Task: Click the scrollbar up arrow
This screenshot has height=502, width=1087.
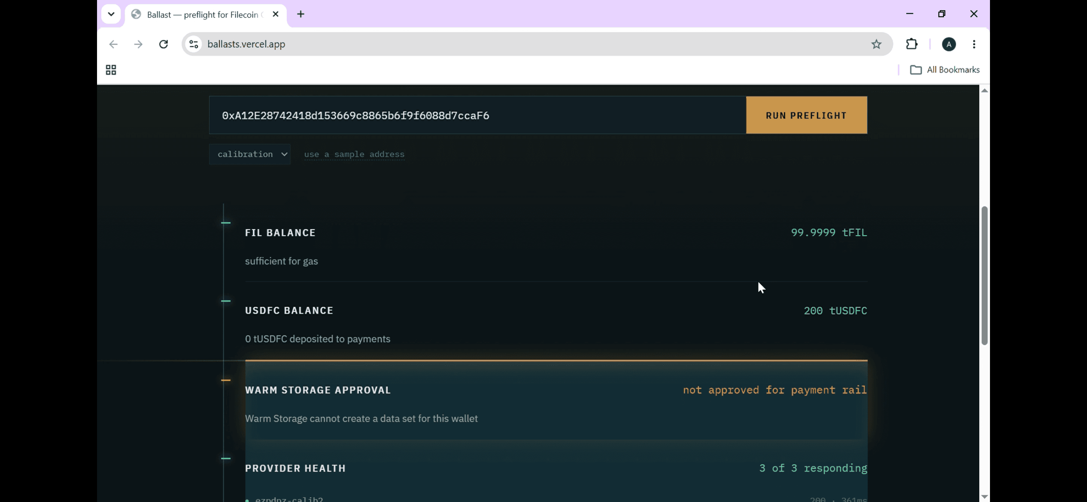Action: pyautogui.click(x=984, y=90)
